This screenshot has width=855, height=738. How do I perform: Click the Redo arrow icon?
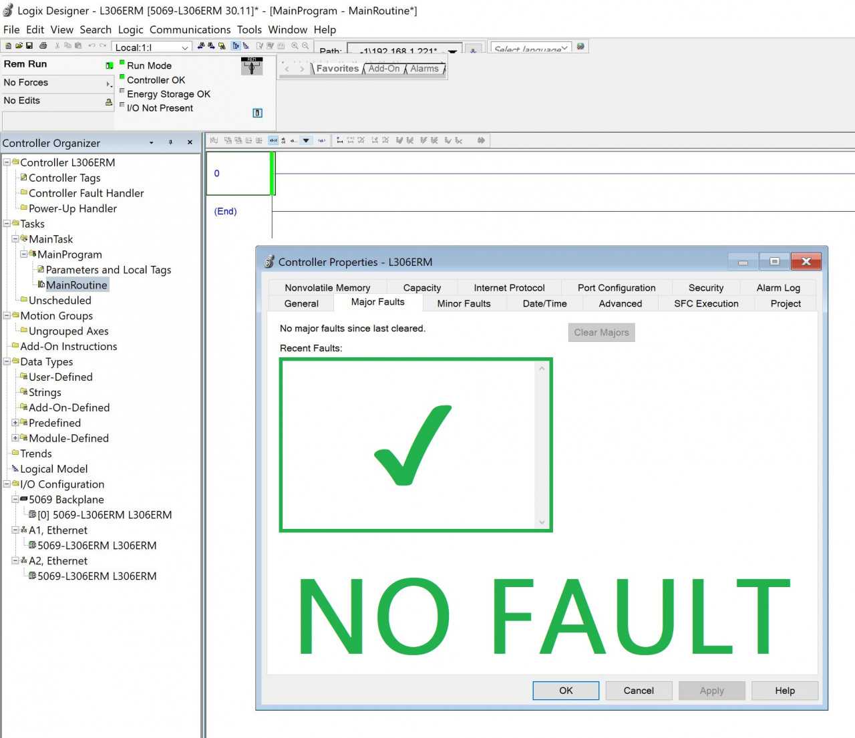click(103, 46)
